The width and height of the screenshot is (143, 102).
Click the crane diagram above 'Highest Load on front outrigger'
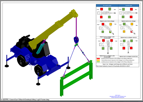coord(106,13)
